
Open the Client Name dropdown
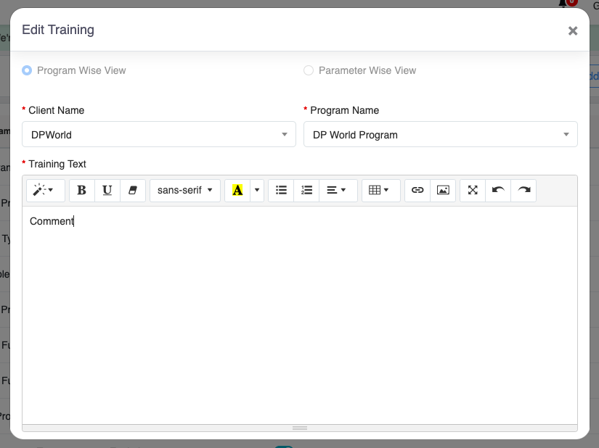pyautogui.click(x=159, y=134)
